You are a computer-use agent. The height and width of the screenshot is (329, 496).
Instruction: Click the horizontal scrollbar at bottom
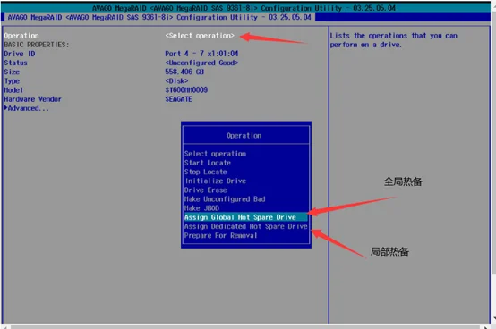click(x=247, y=326)
